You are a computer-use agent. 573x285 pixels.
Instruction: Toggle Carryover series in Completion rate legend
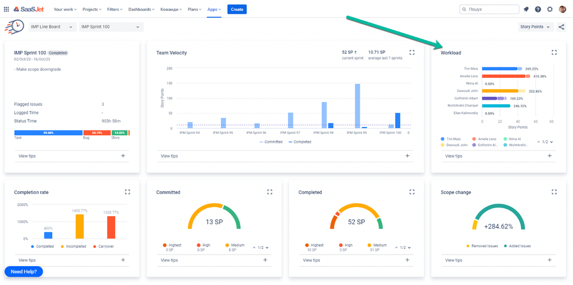point(106,247)
